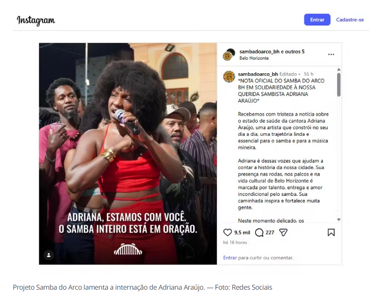Click the caption author avatar
Image resolution: width=390 pixels, height=297 pixels.
pyautogui.click(x=229, y=77)
